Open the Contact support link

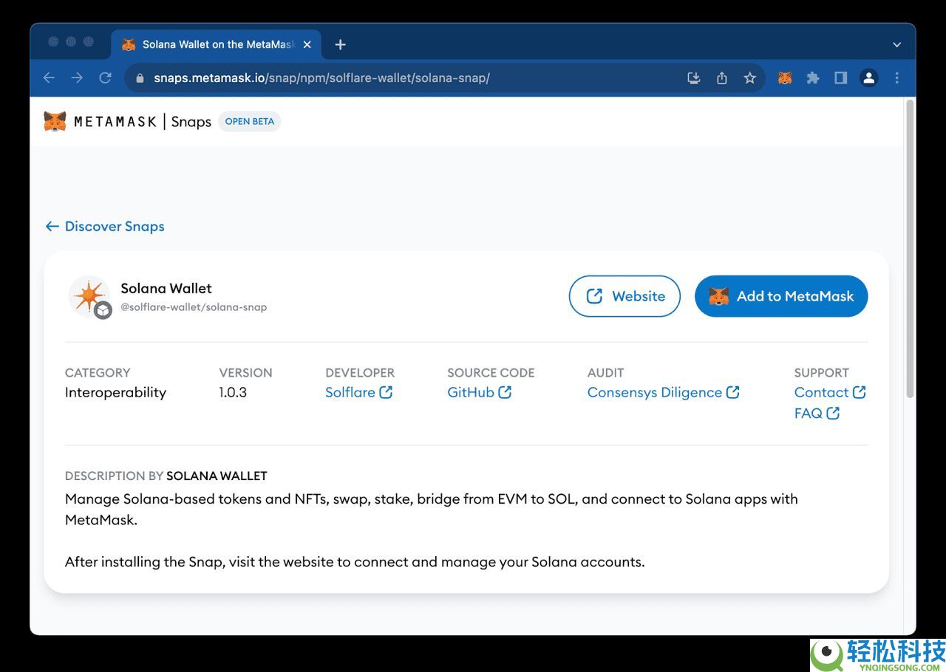click(x=829, y=392)
